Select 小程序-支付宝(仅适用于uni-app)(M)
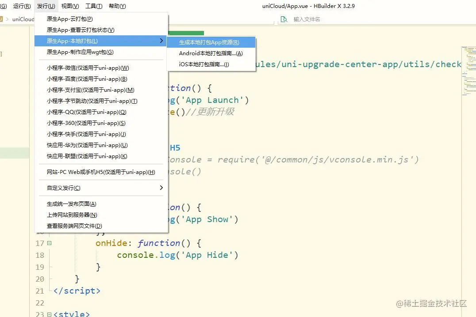476x317 pixels. tap(101, 90)
